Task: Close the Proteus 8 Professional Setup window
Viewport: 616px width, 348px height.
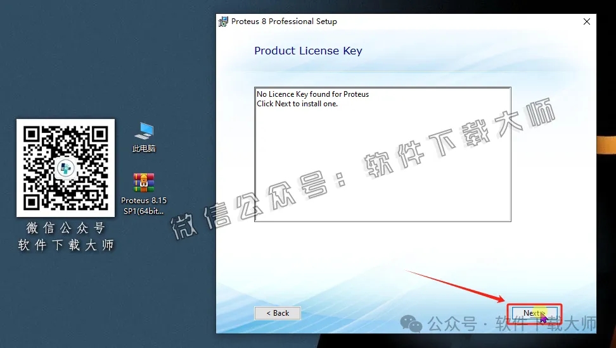Action: click(x=587, y=22)
